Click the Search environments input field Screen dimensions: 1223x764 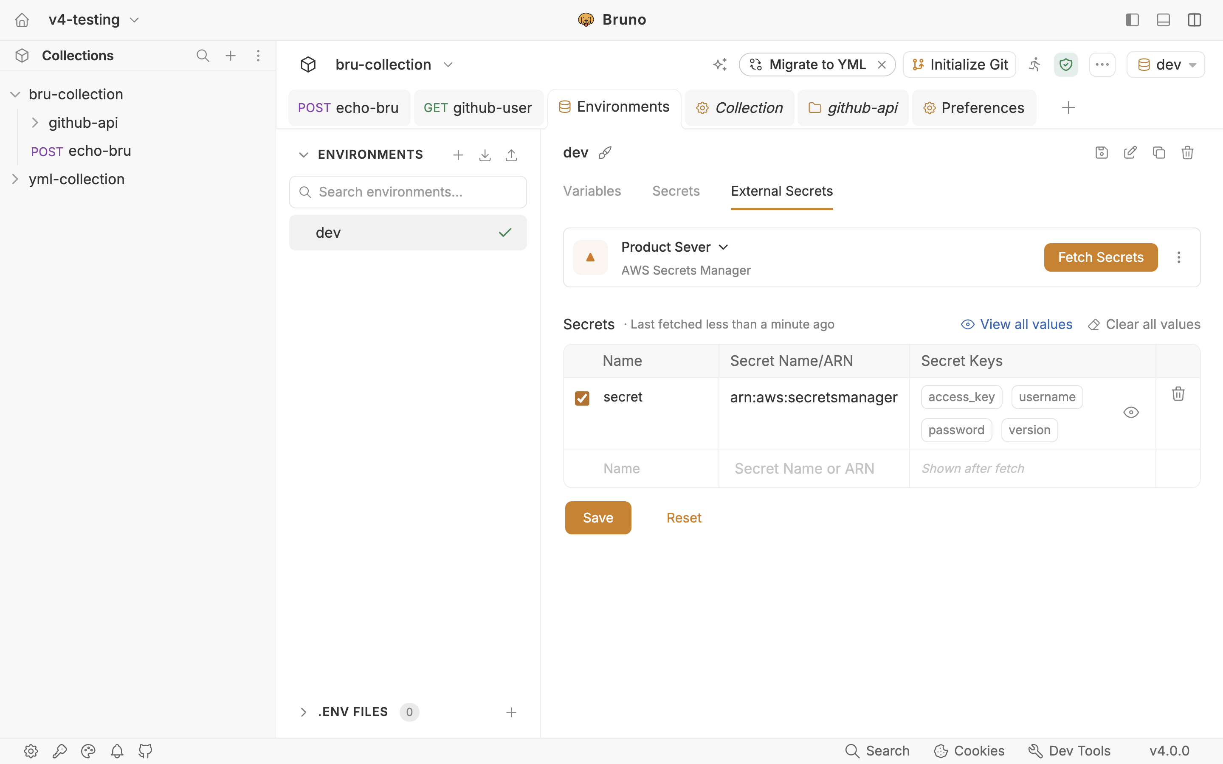(x=408, y=192)
